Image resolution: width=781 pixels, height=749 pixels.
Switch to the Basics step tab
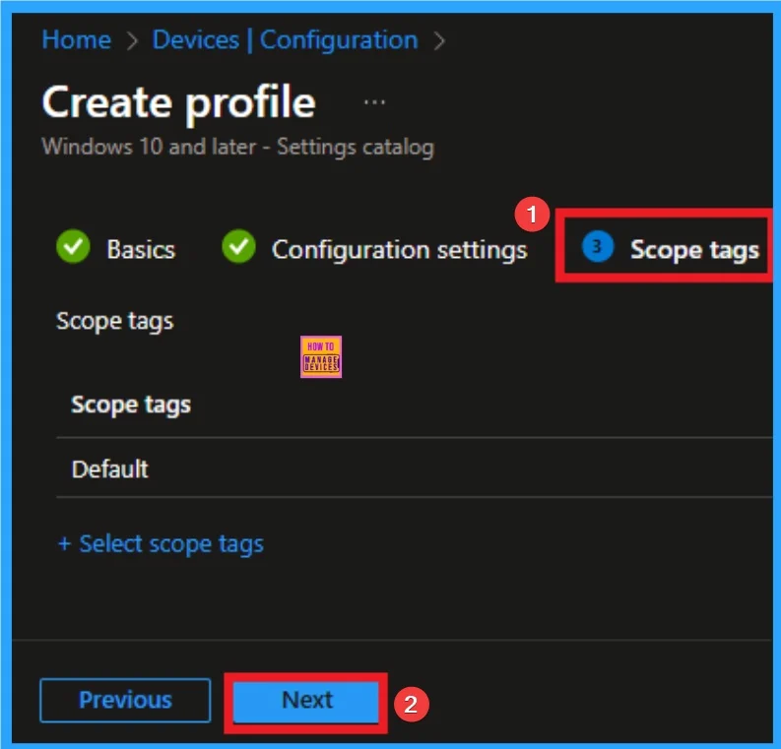[x=140, y=250]
